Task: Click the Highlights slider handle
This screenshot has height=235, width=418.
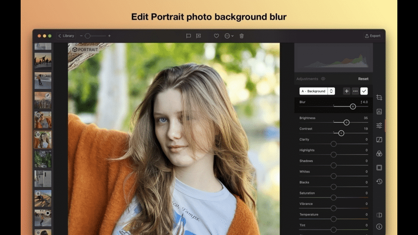Action: [x=333, y=154]
